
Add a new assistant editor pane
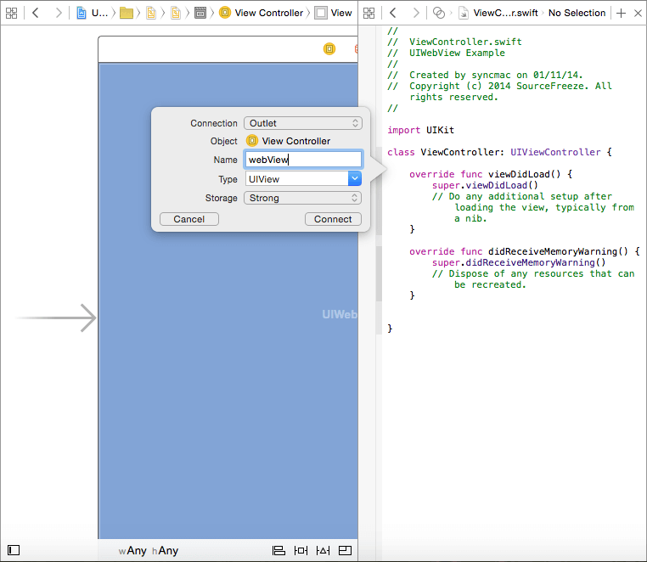pyautogui.click(x=621, y=14)
